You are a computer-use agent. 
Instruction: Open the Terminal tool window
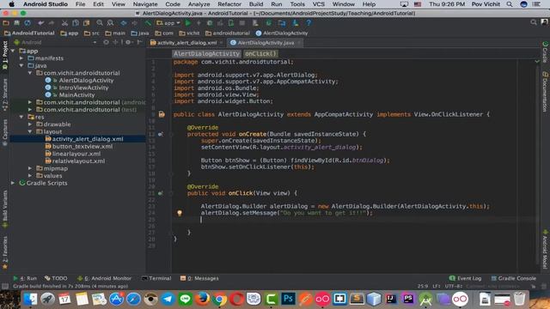coord(156,278)
